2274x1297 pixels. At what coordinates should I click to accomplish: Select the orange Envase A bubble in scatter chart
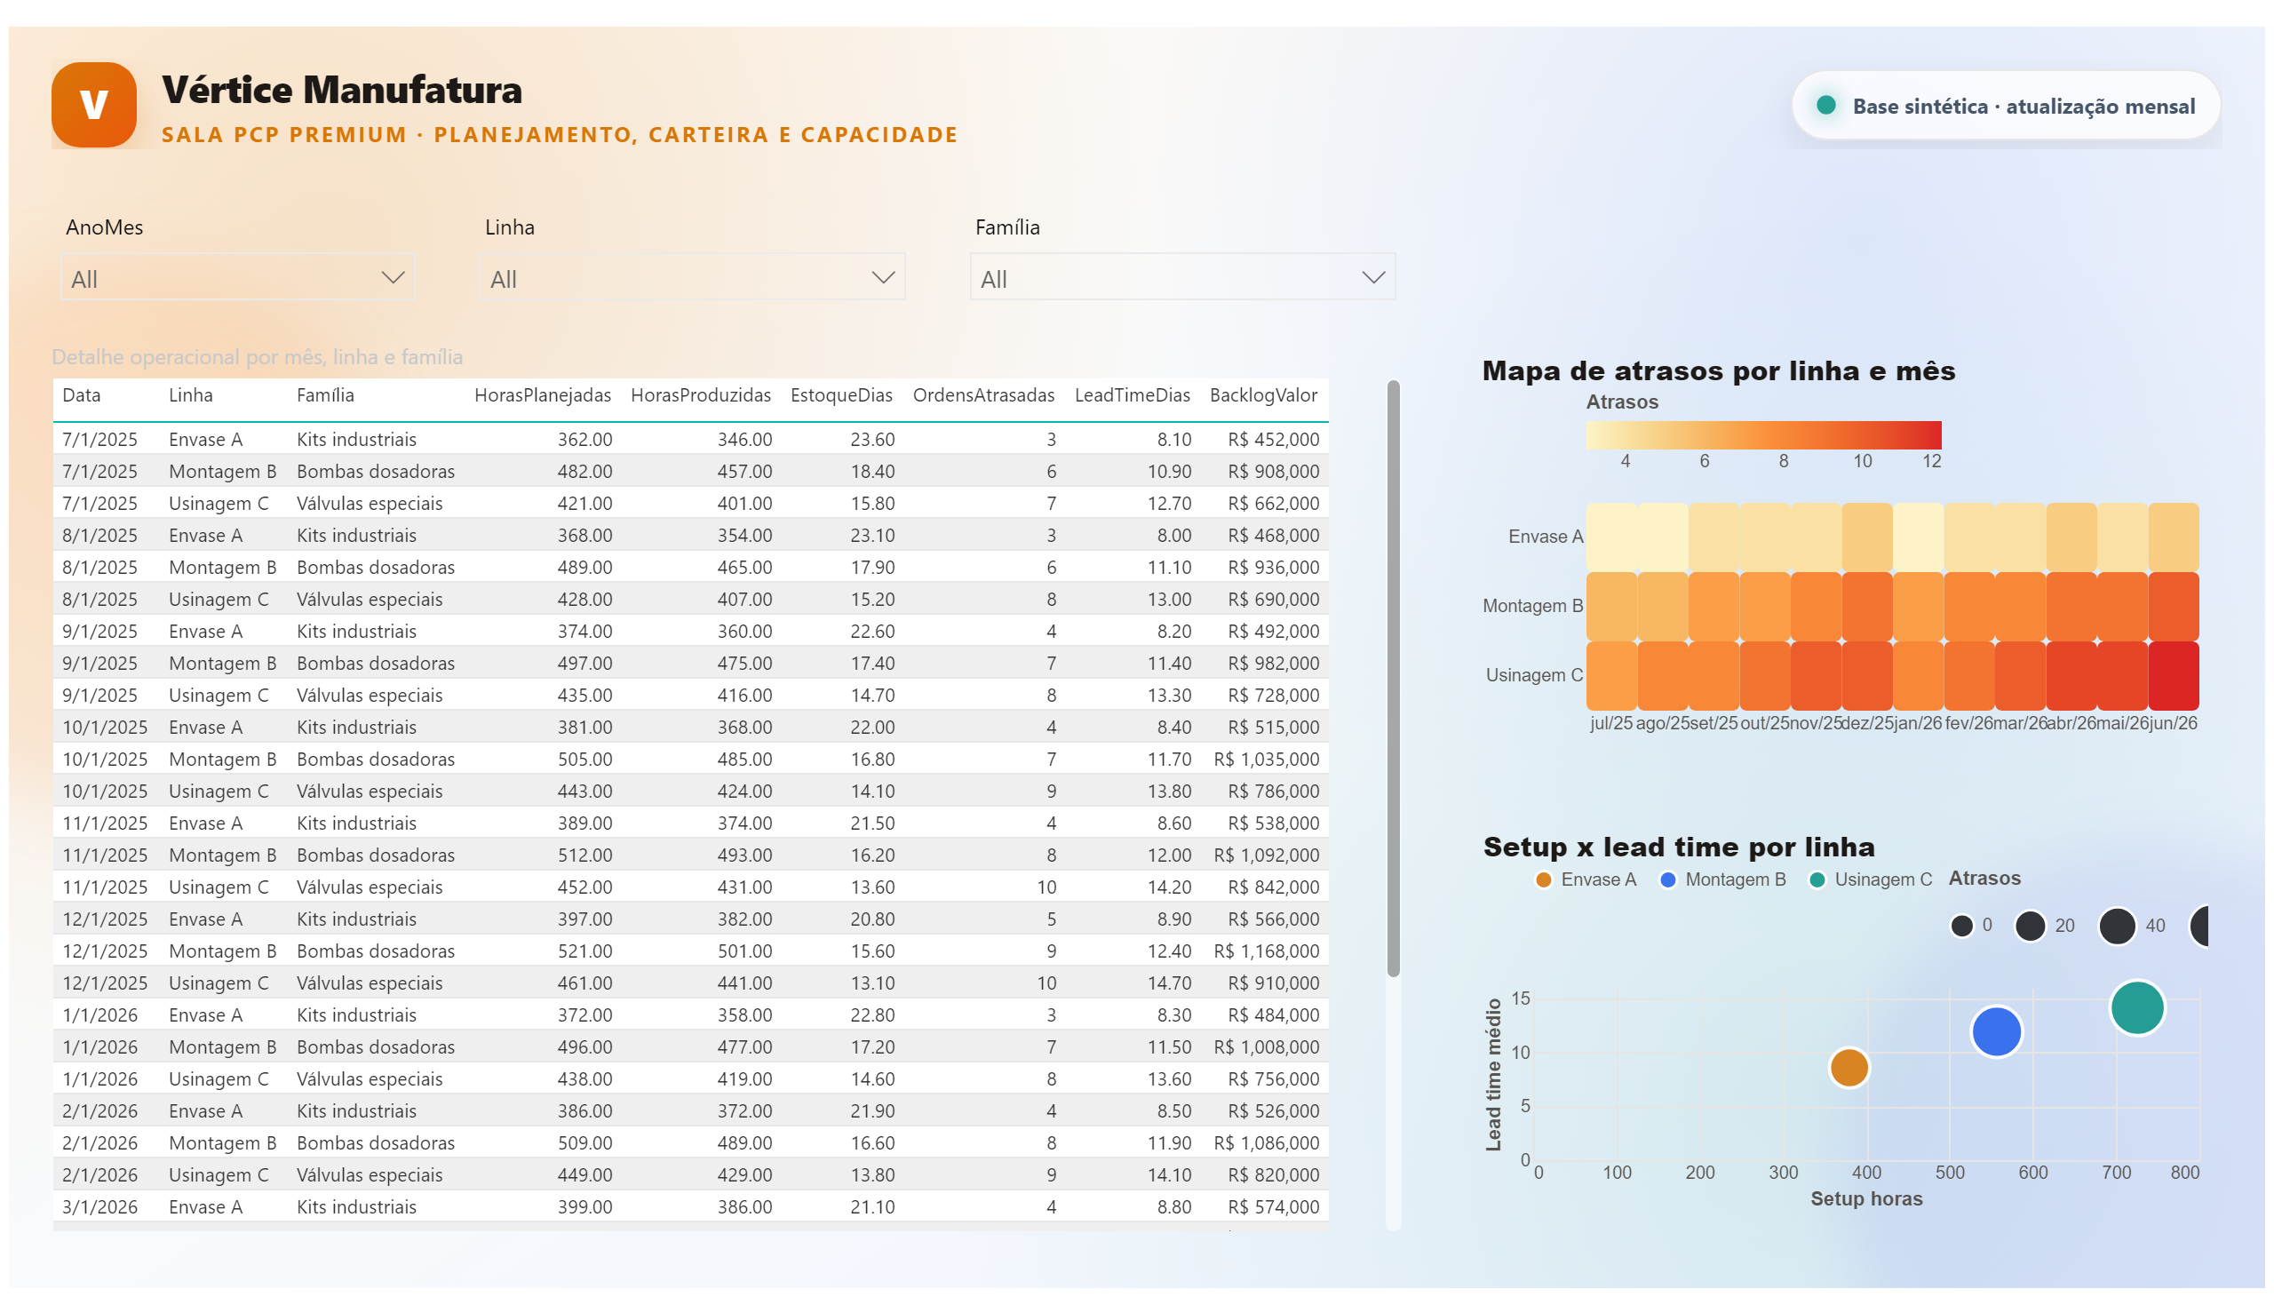[x=1849, y=1067]
